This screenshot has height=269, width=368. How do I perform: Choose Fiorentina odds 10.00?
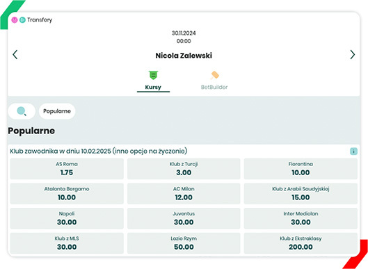coord(301,169)
